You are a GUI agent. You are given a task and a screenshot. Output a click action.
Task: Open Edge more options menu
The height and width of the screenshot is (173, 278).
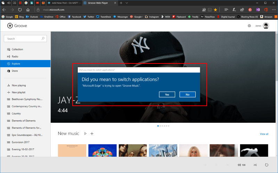(x=274, y=10)
